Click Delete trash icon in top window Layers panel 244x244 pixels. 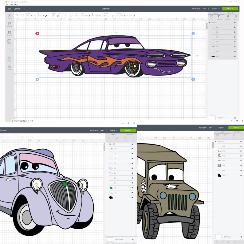coord(236,16)
